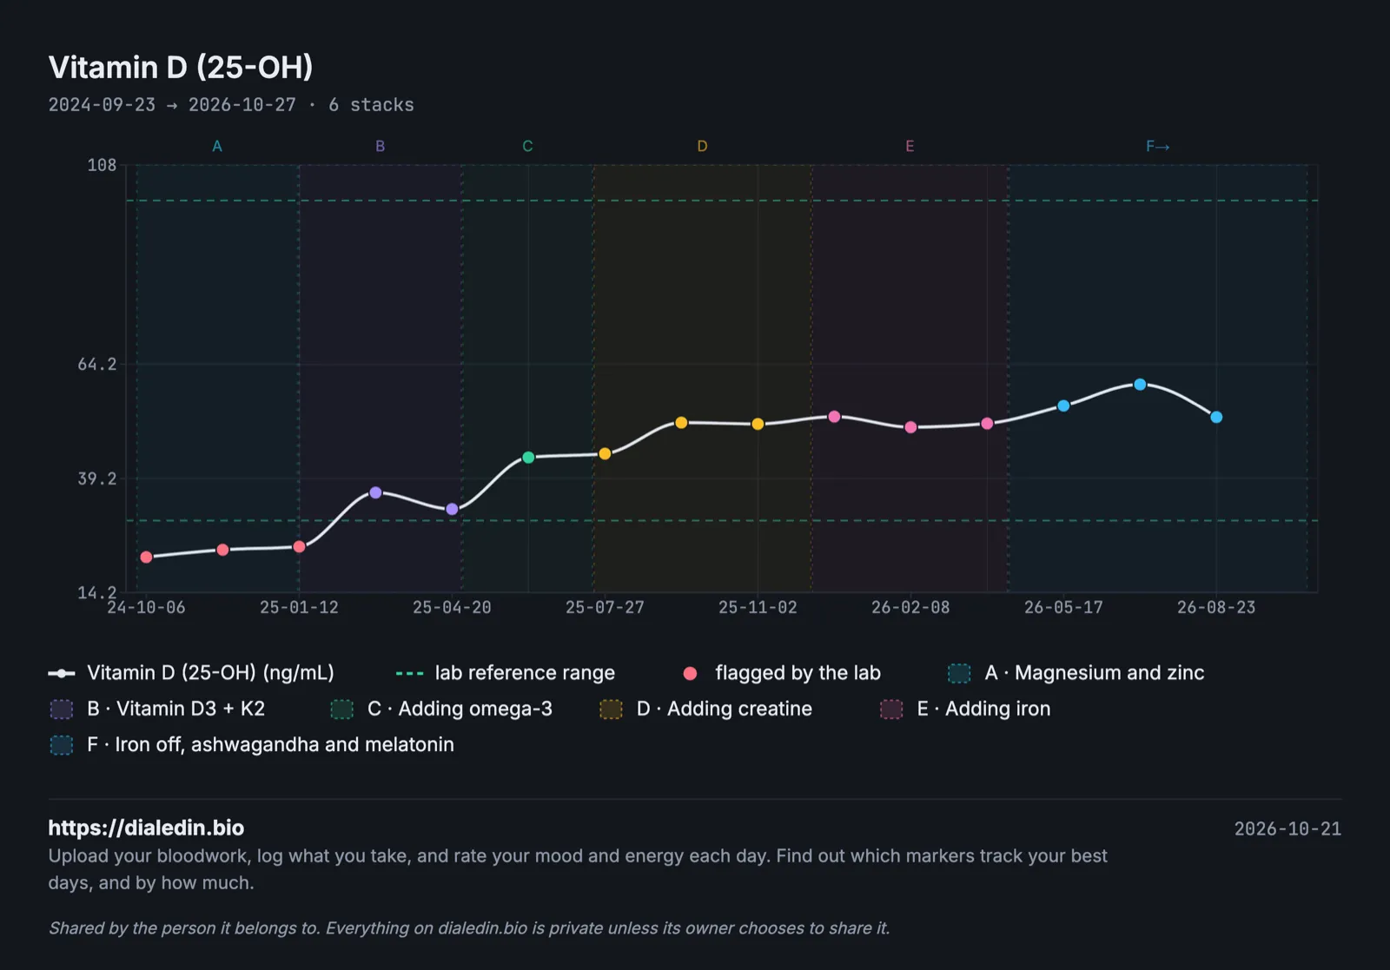Viewport: 1390px width, 970px height.
Task: Click the C Adding omega-3 swatch
Action: (x=342, y=709)
